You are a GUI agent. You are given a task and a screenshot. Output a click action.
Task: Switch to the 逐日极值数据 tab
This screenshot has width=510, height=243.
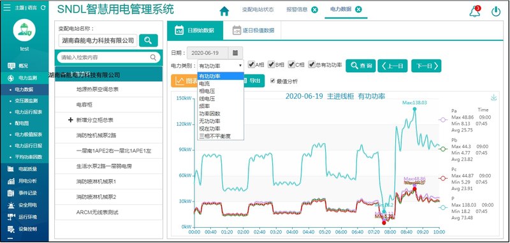coord(253,31)
